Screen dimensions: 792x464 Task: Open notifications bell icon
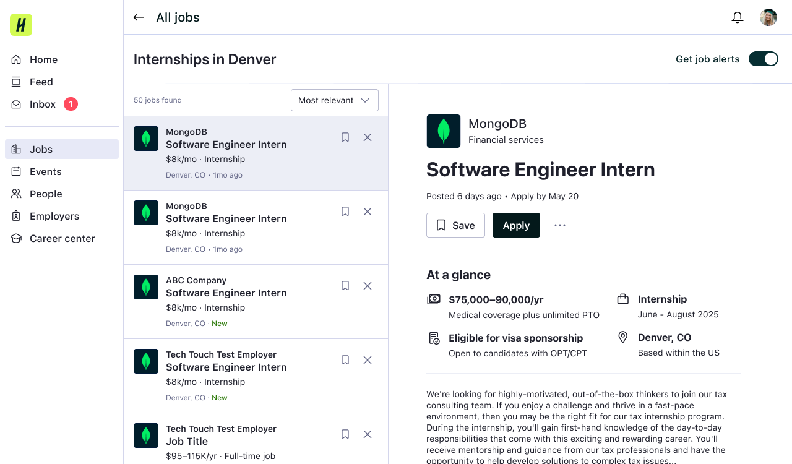(738, 17)
